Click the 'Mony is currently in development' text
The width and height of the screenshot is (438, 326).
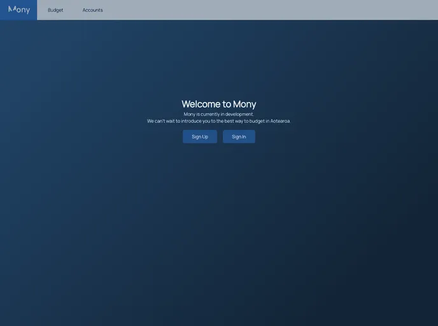[x=218, y=114]
